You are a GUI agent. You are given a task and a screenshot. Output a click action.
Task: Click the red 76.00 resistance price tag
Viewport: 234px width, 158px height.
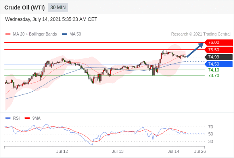[219, 43]
